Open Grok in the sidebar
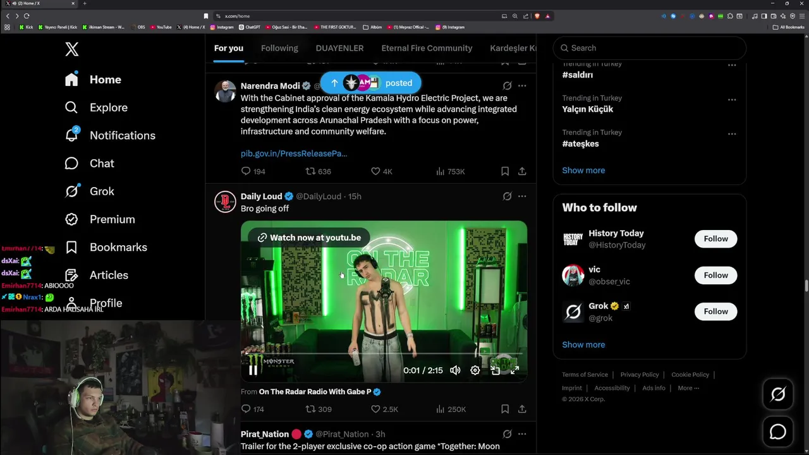809x455 pixels. tap(89, 191)
